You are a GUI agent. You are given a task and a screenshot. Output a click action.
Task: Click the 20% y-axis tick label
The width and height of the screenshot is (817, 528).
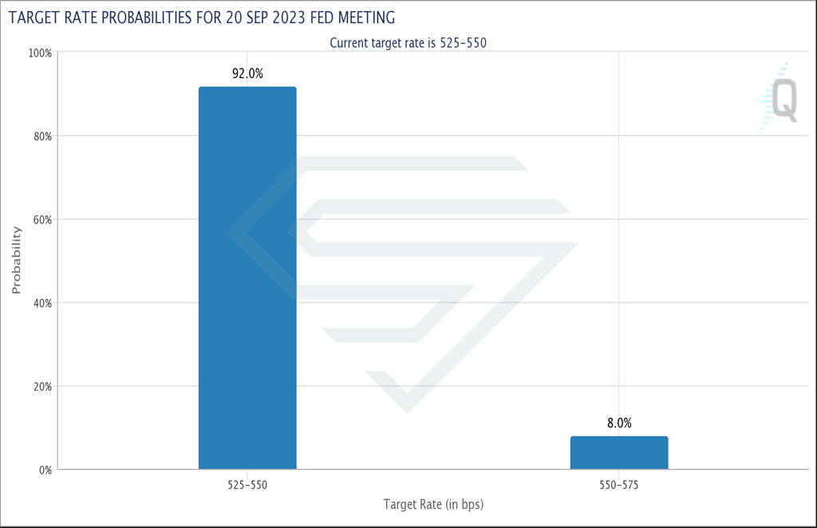coord(43,386)
